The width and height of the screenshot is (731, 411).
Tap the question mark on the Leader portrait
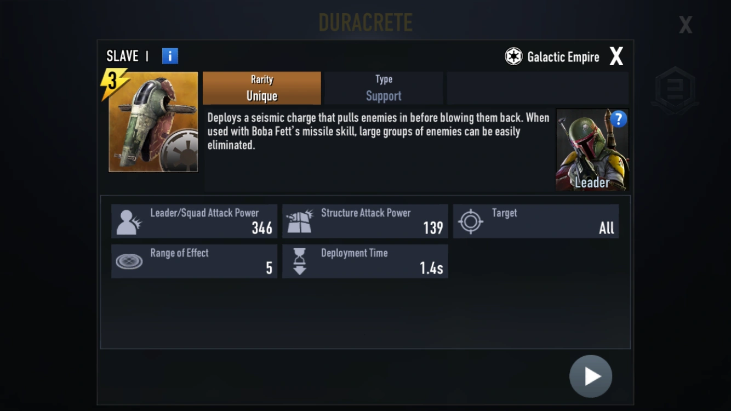coord(618,119)
